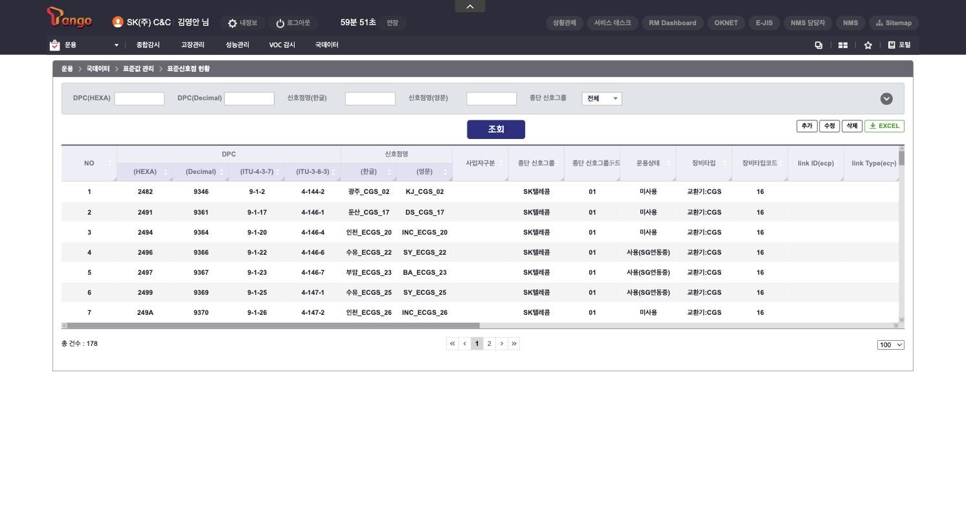Click the overlapping windows icon
966x525 pixels.
818,45
